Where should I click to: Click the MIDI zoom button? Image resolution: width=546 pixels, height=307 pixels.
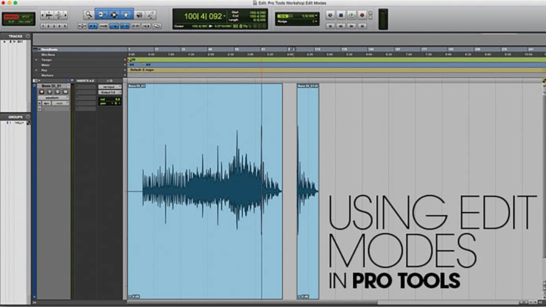(59, 15)
